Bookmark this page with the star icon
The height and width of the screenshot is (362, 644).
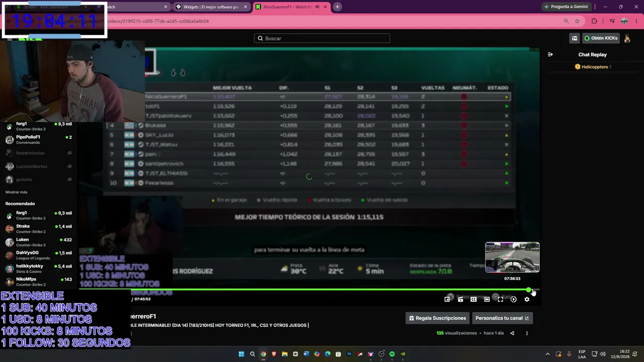point(577,21)
